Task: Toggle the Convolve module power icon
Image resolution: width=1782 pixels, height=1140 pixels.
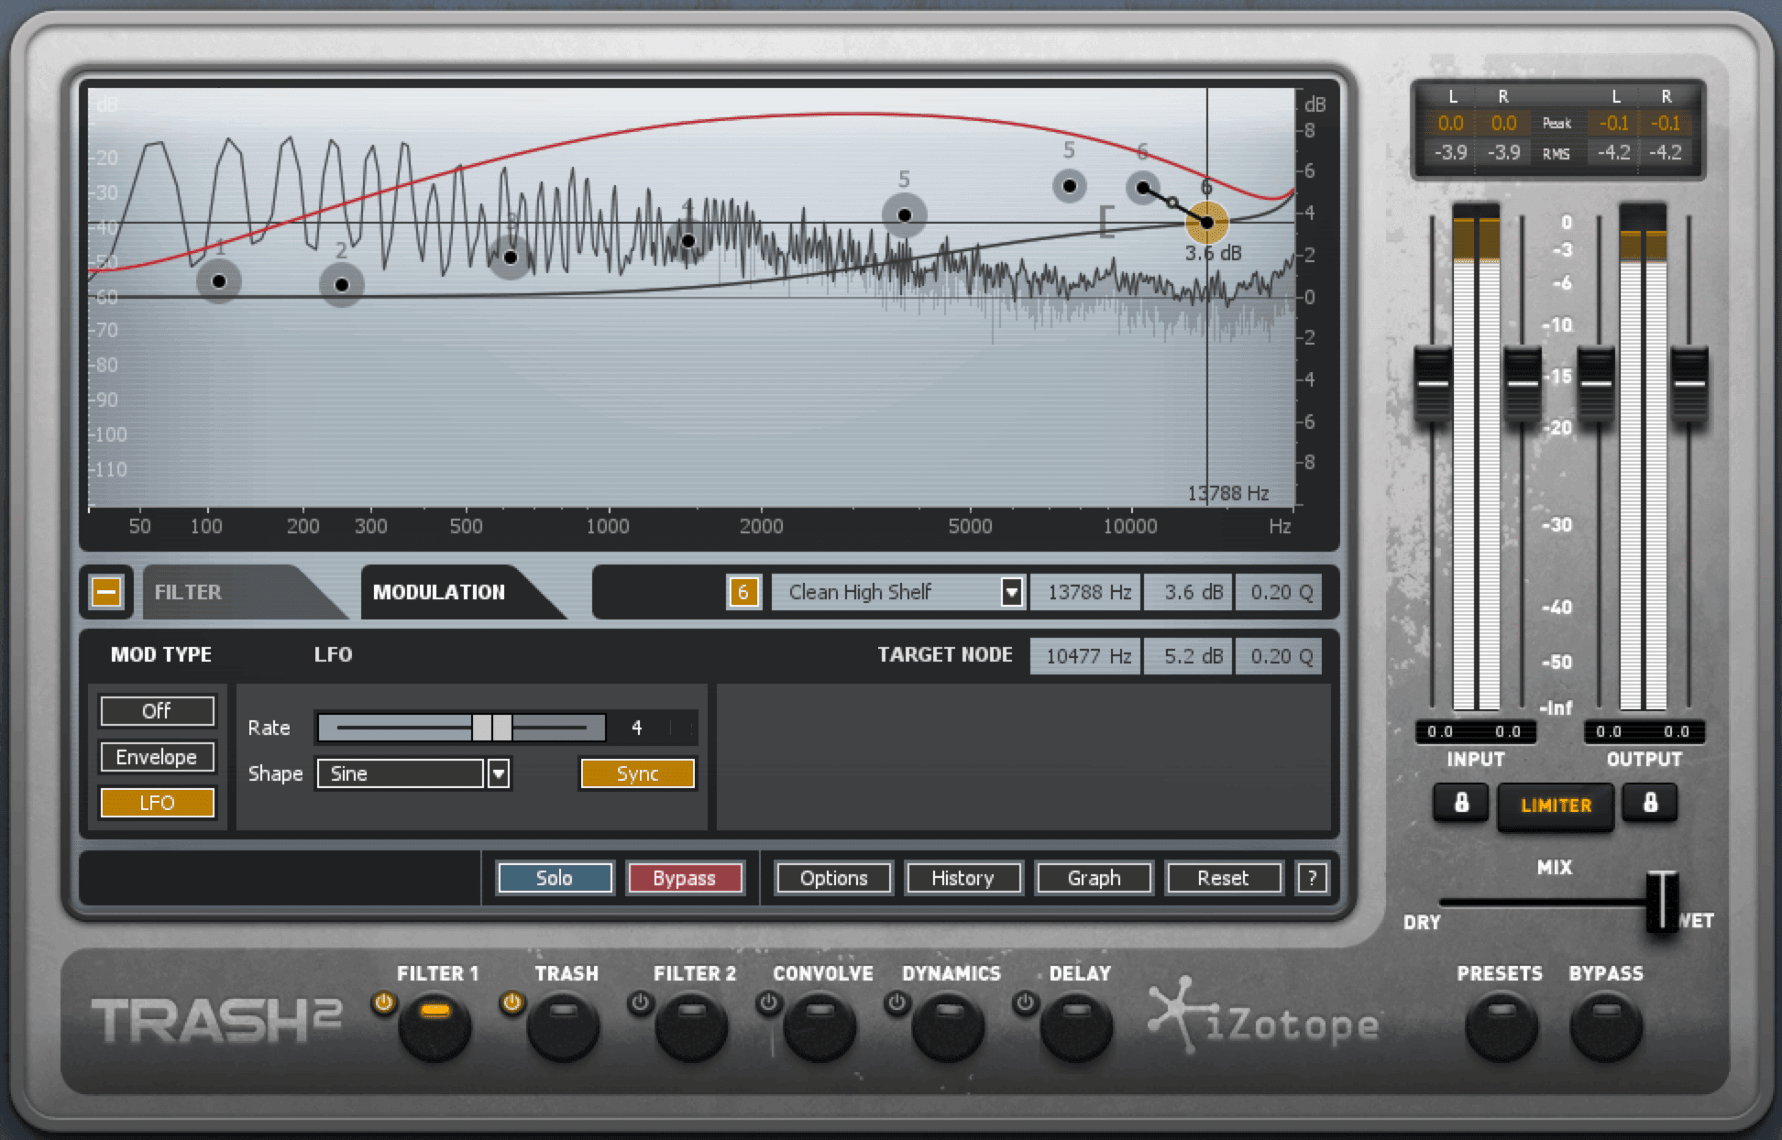Action: pos(769,1003)
